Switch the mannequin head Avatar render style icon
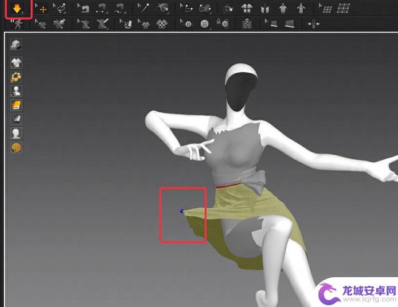Viewport: 398px width, 307px height. (16, 133)
